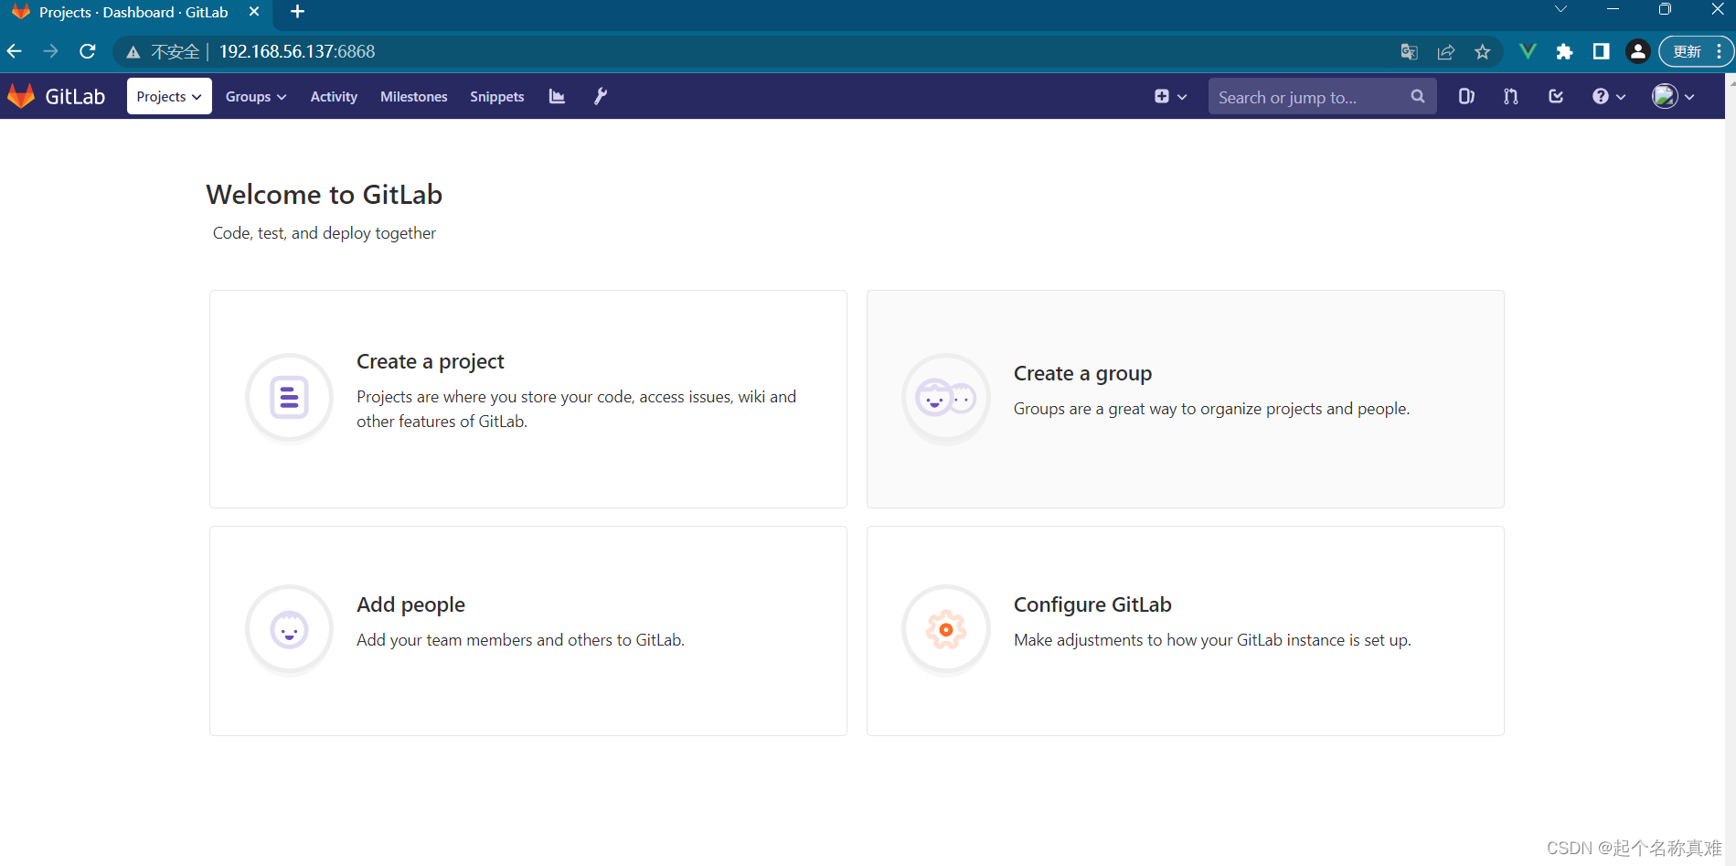Open the Projects dropdown menu

pyautogui.click(x=169, y=96)
